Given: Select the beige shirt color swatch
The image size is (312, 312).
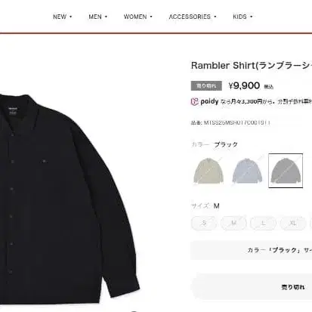Looking at the screenshot, I should click(209, 171).
